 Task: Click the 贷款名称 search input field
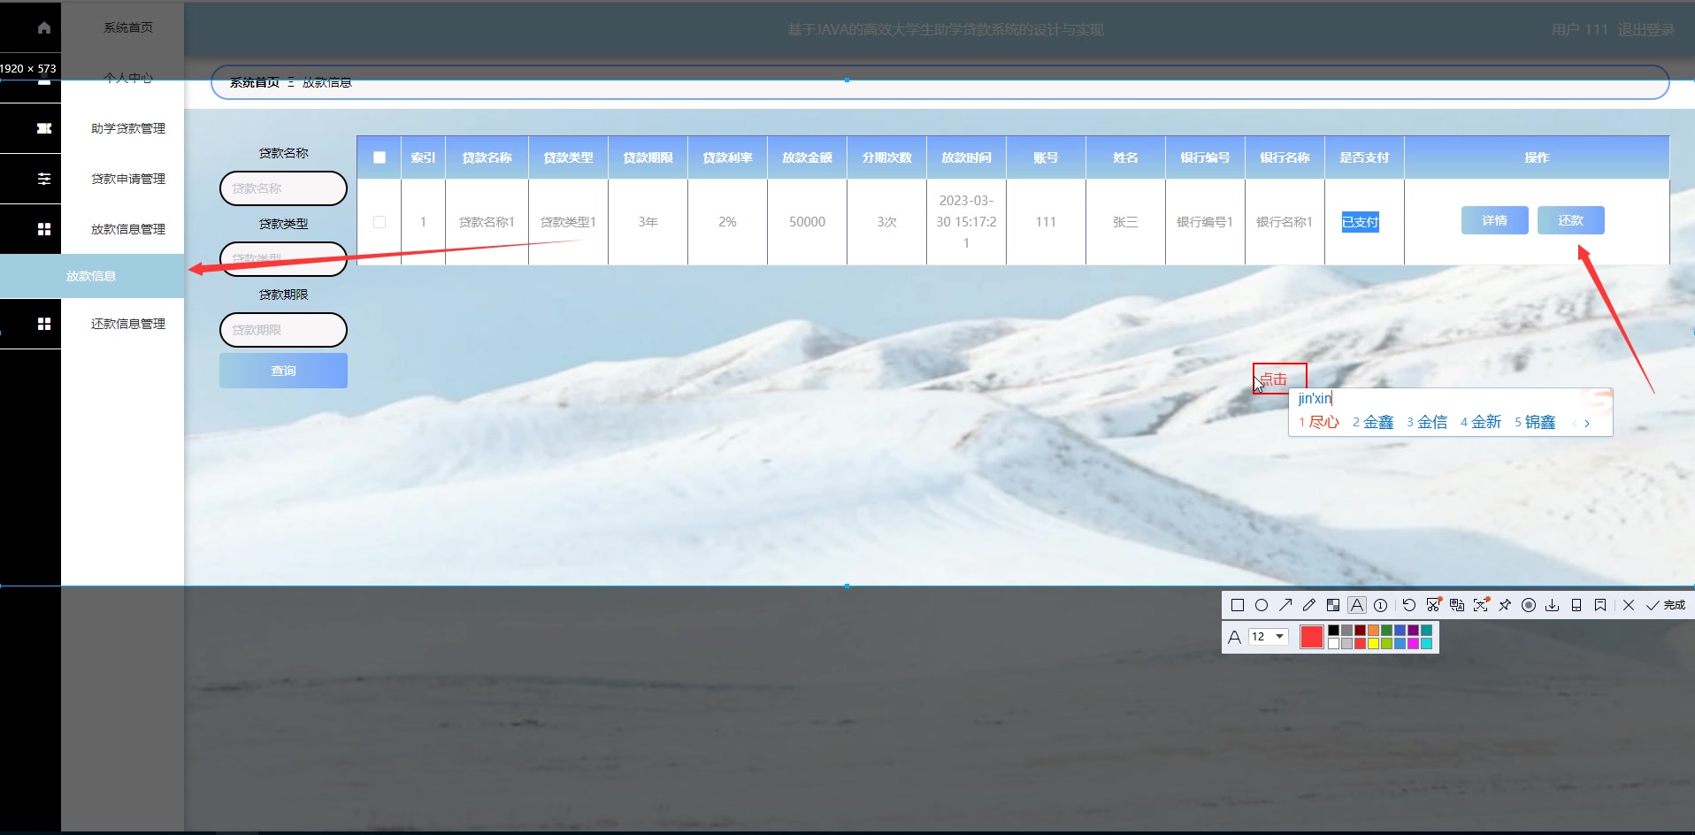pos(283,188)
